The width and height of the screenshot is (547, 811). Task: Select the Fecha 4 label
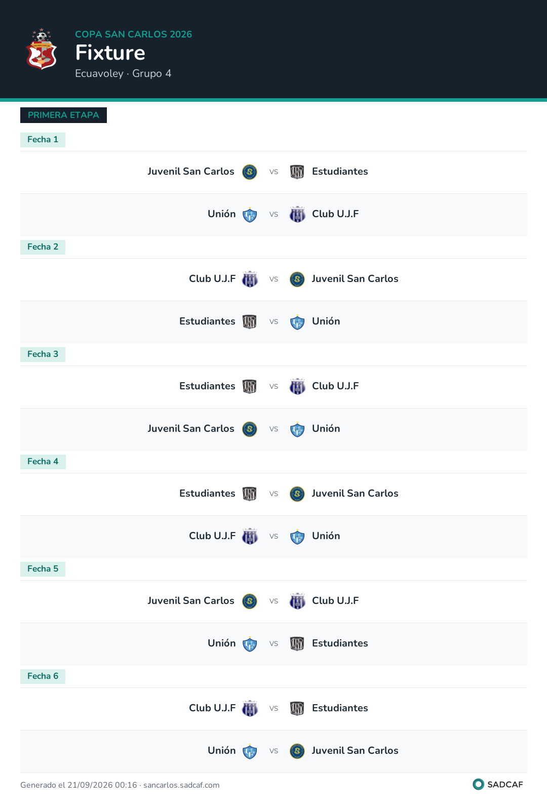click(43, 462)
